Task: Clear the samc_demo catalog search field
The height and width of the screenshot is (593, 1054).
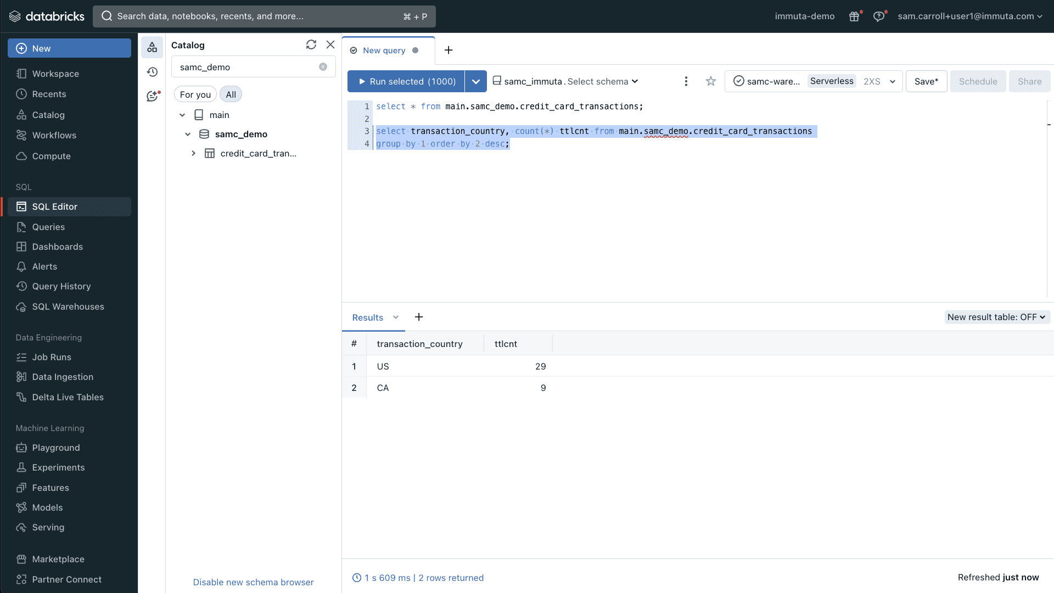Action: 323,66
